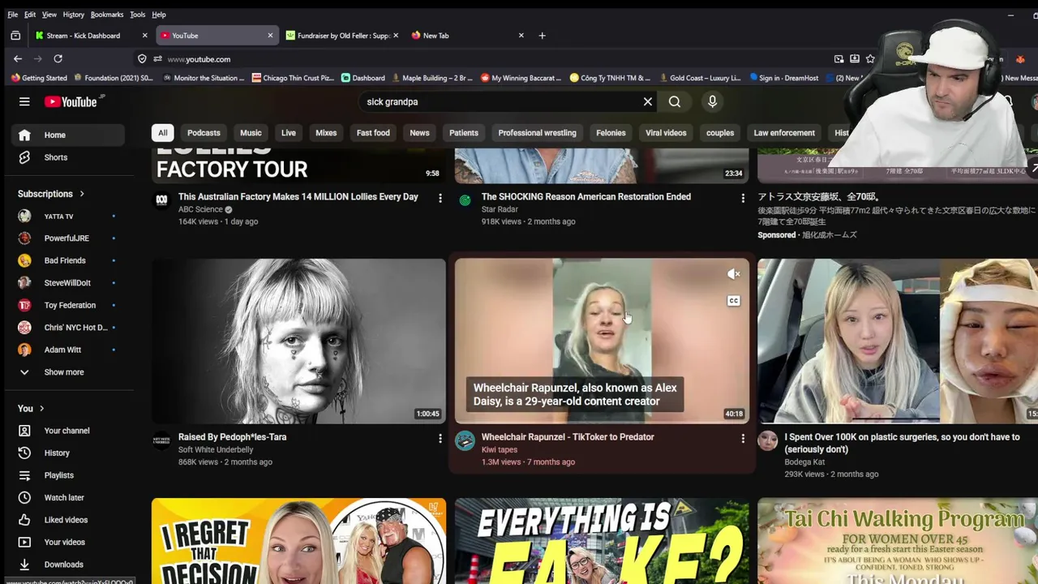Select the All filter chip
The height and width of the screenshot is (584, 1038).
[163, 133]
